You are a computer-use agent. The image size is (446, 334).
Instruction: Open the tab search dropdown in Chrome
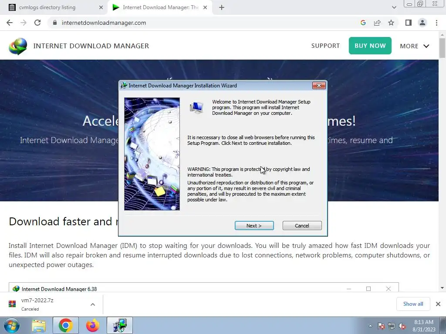tap(394, 7)
